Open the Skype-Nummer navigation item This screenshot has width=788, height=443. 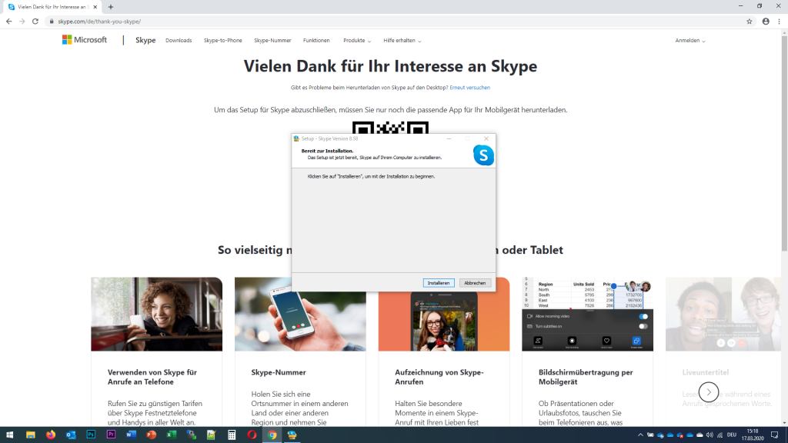pos(272,41)
